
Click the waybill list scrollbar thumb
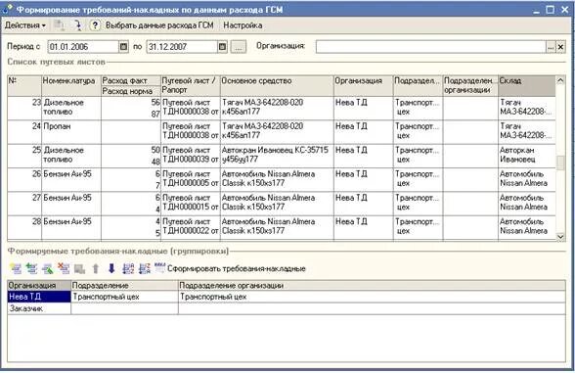click(560, 163)
